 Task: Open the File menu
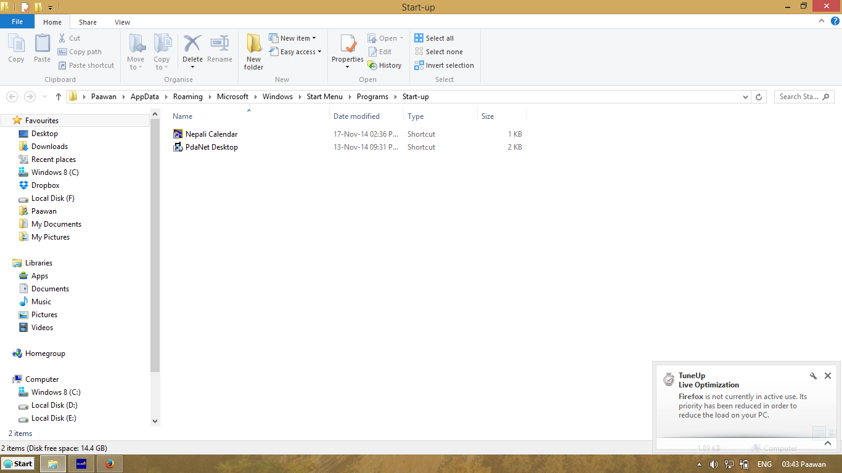click(17, 21)
